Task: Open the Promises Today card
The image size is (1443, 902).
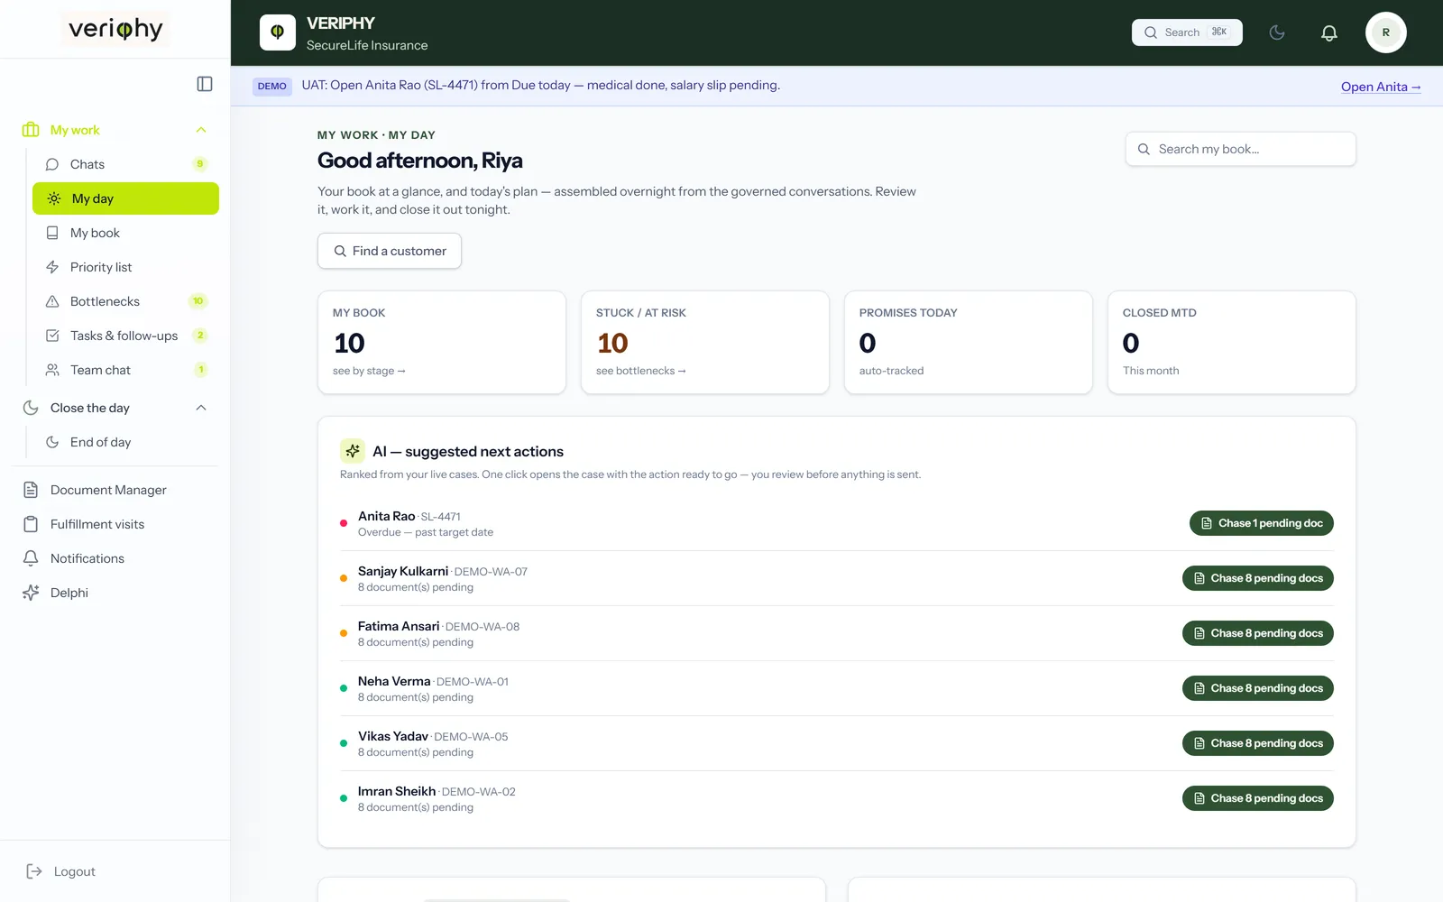Action: (x=969, y=342)
